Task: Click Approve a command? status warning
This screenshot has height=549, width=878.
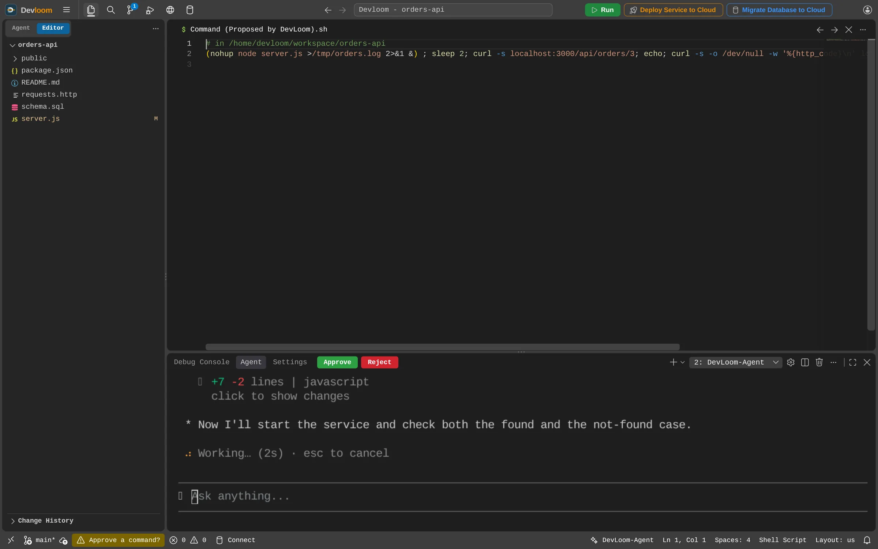Action: (x=119, y=540)
